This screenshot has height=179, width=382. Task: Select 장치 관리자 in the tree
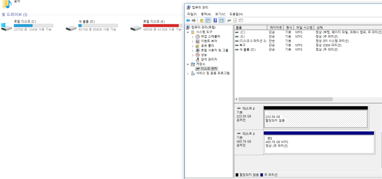(x=209, y=59)
